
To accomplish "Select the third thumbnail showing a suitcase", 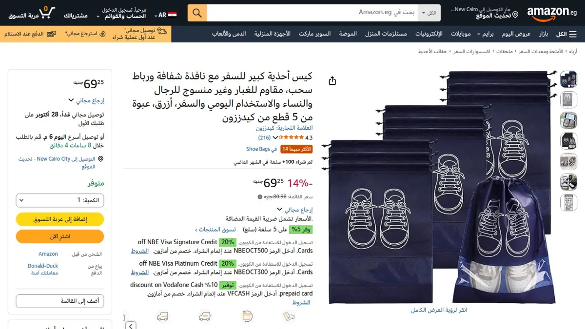I will coord(568,120).
